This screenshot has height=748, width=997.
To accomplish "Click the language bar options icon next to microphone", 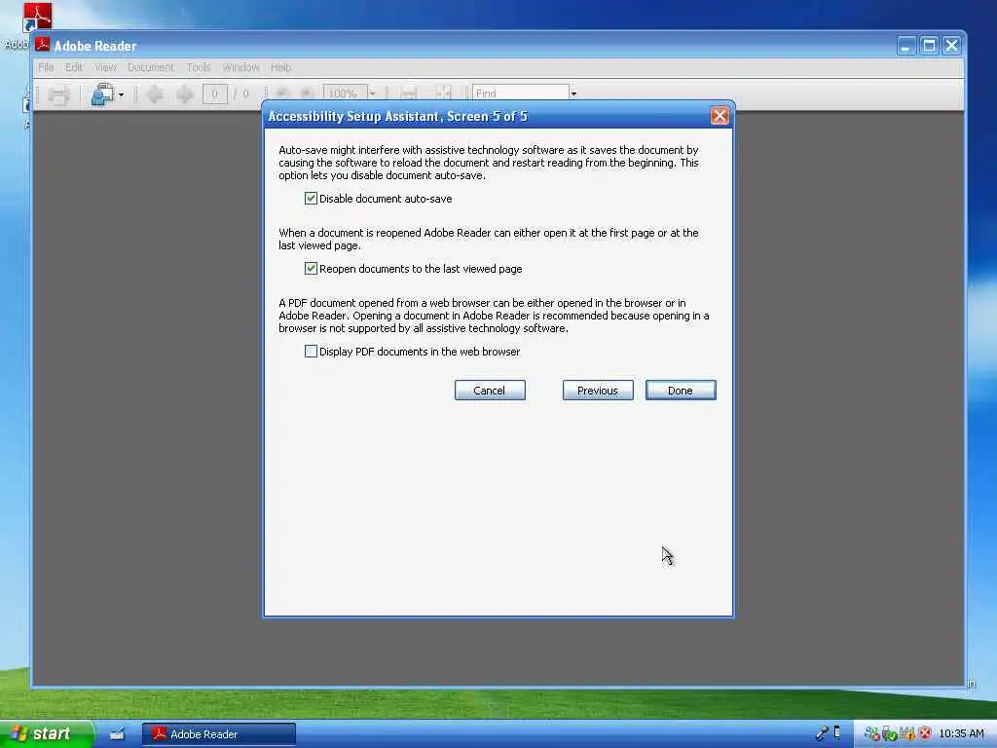I will tap(837, 732).
